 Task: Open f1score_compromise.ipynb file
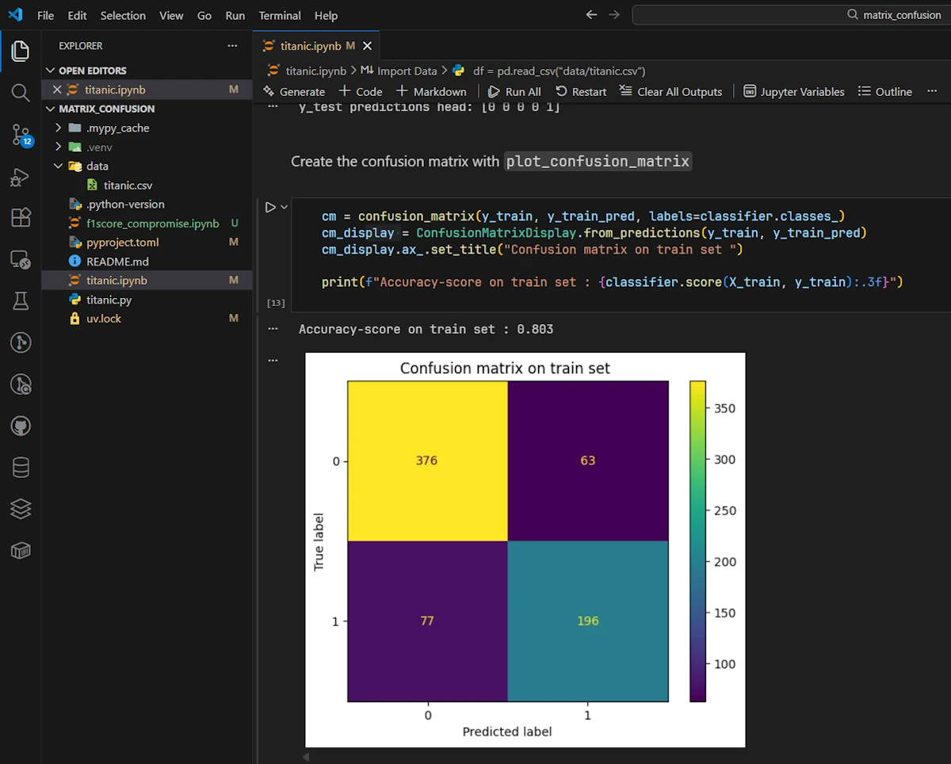click(x=152, y=223)
